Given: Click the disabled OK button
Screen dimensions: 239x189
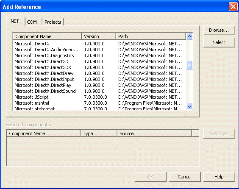Looking at the screenshot, I should 150,177.
